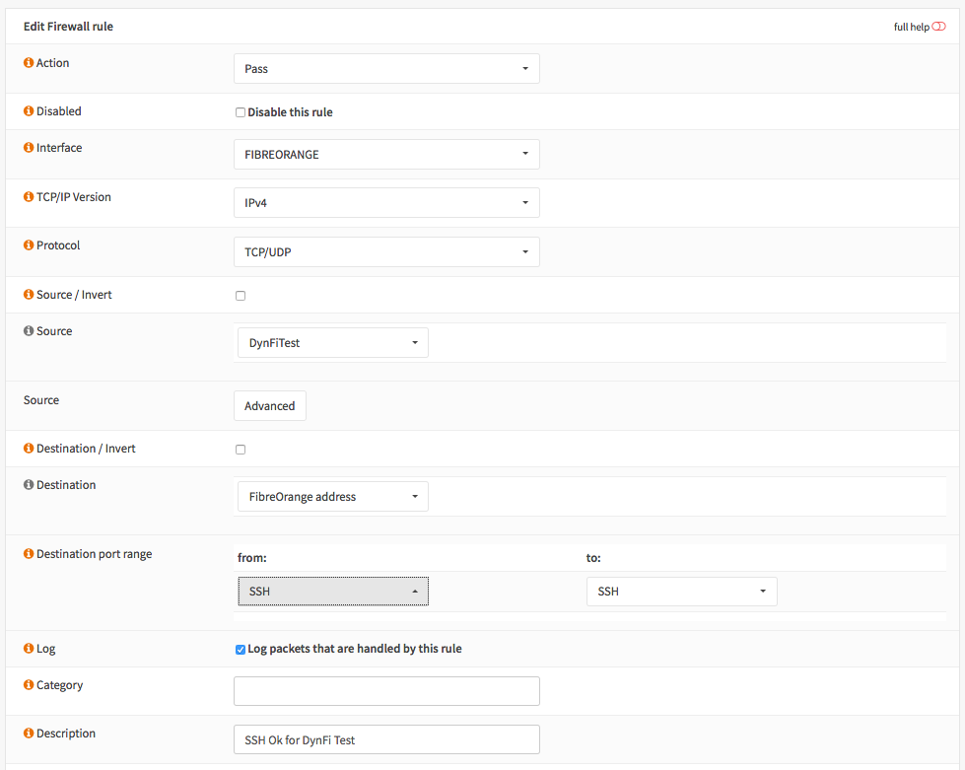This screenshot has width=965, height=770.
Task: Open the 'from' port dropdown showing SSH
Action: [333, 591]
